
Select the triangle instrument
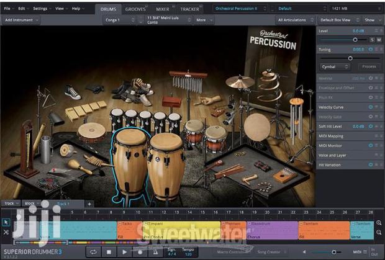tap(48, 98)
